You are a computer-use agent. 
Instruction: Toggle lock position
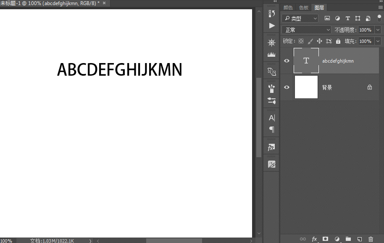pyautogui.click(x=319, y=41)
